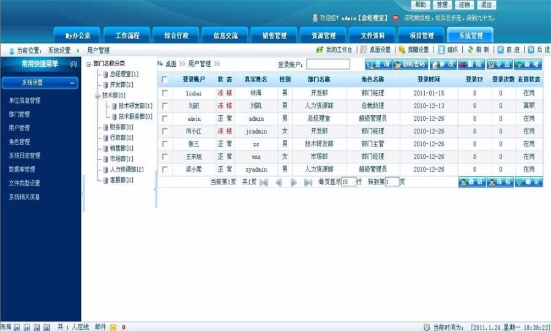Open the 销售管理 tab
The height and width of the screenshot is (331, 551).
tap(274, 35)
